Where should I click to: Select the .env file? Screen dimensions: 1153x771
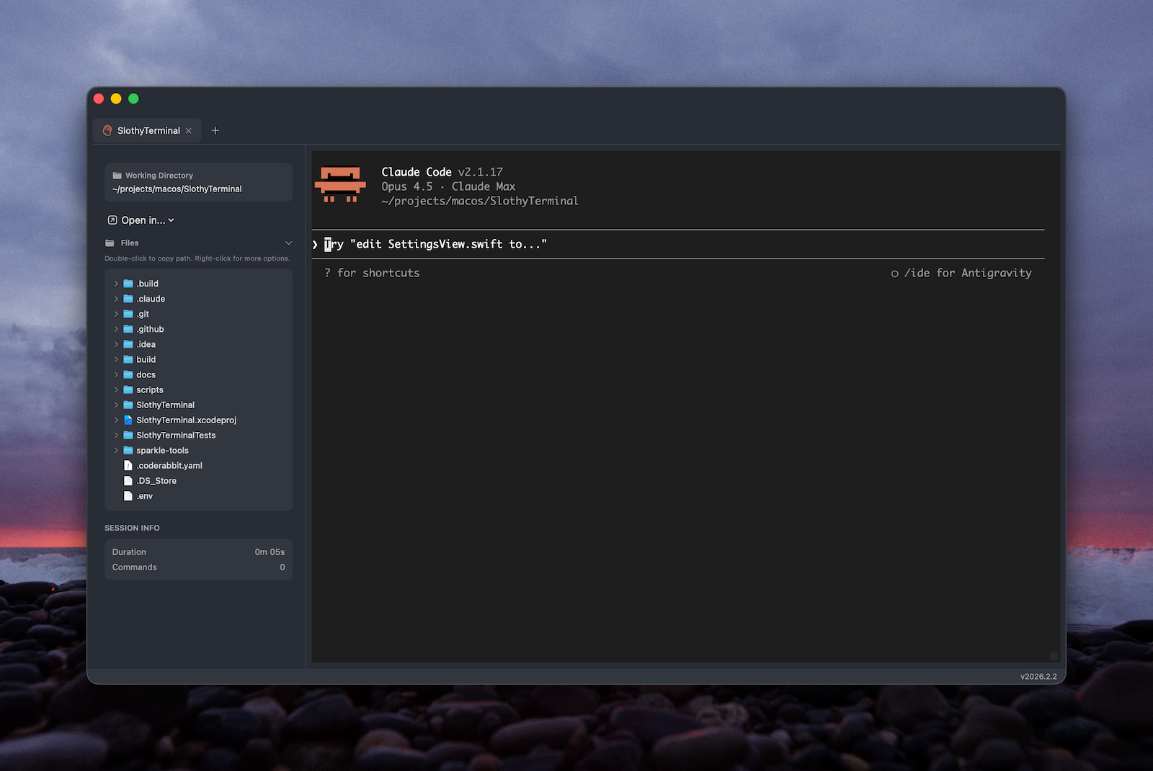(144, 496)
